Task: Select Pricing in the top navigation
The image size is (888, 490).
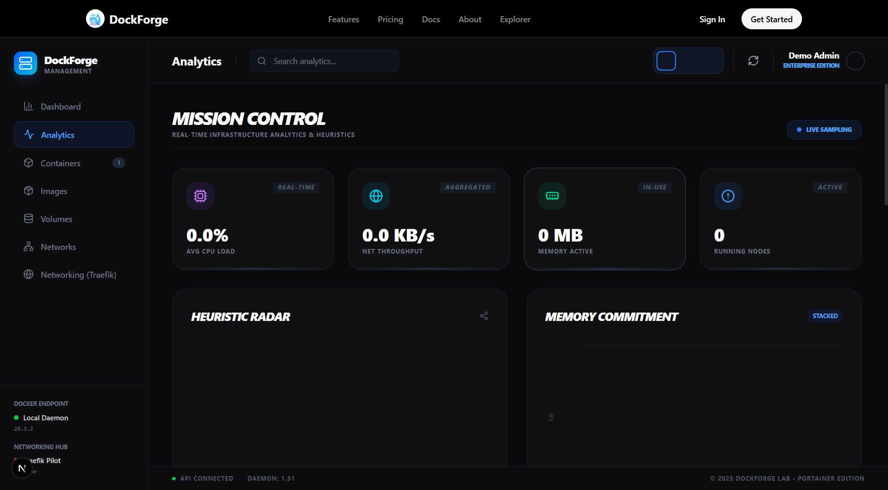Action: 390,19
